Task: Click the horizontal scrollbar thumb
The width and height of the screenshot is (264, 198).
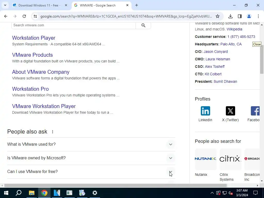Action: click(115, 186)
